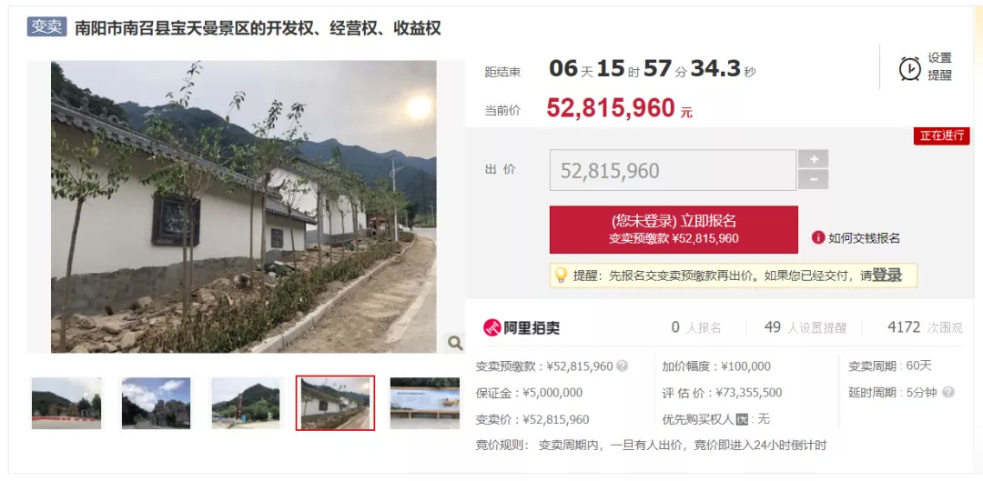Click the magnifier zoom icon on photo

pyautogui.click(x=455, y=343)
